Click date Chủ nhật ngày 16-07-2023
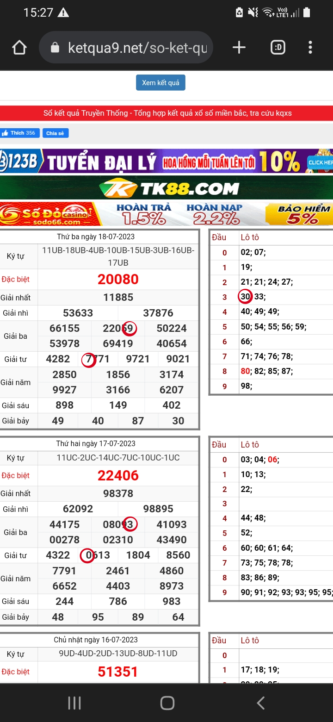 click(96, 640)
